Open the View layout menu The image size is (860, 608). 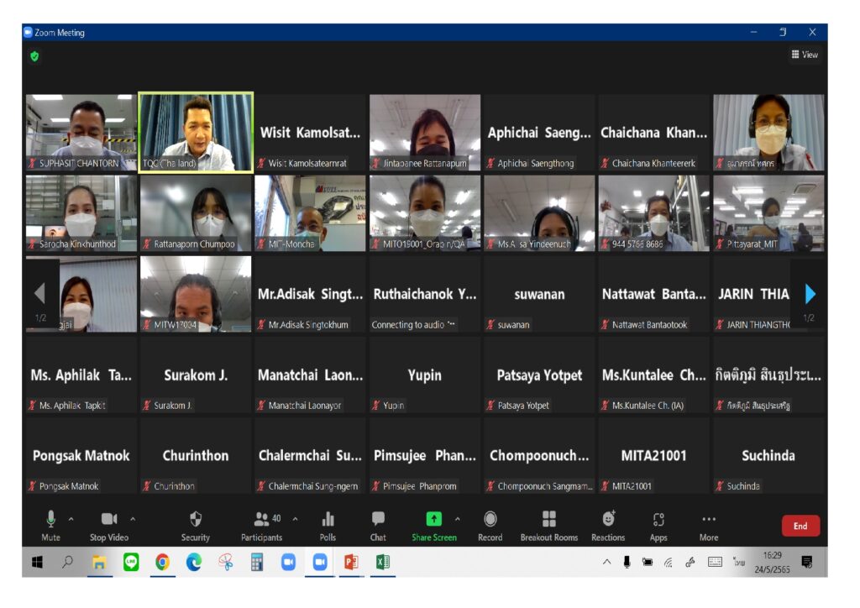[x=804, y=55]
